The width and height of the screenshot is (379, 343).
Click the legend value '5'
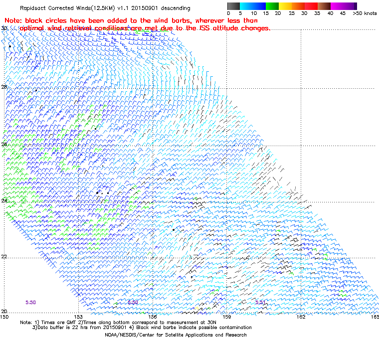click(x=240, y=13)
